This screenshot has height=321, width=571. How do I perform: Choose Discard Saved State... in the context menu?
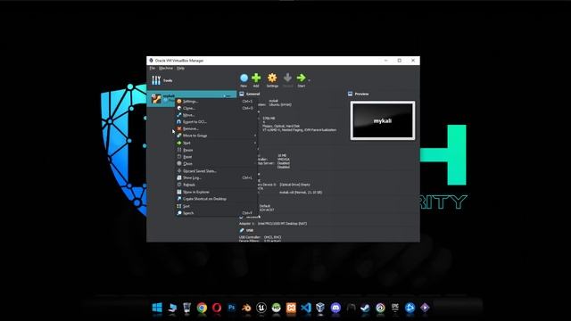(x=216, y=170)
